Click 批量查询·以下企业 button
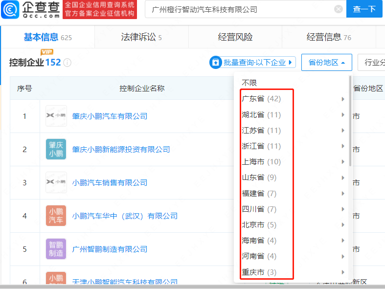Image resolution: width=385 pixels, height=289 pixels. click(x=252, y=63)
